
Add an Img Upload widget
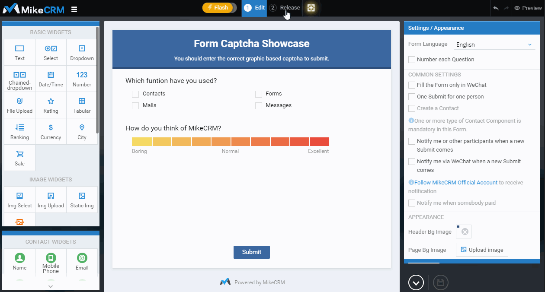51,200
